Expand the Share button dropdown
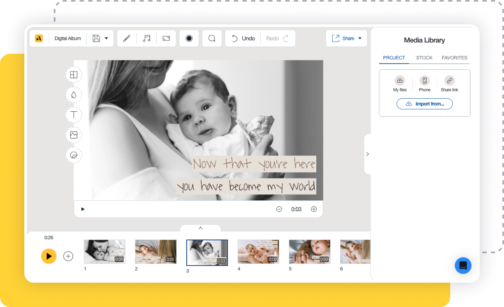504x307 pixels. point(359,38)
